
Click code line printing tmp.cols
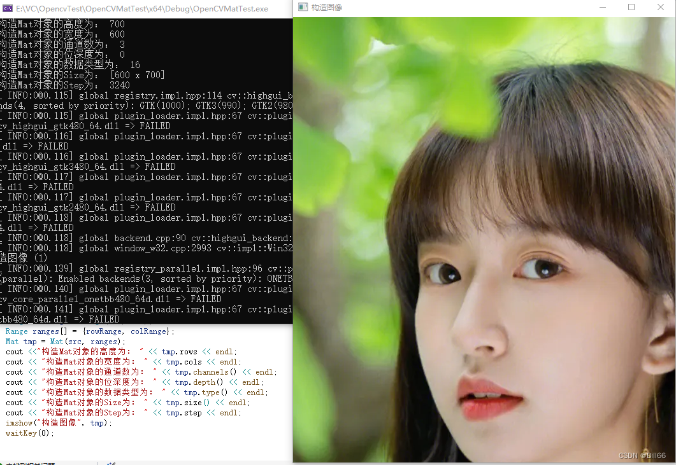124,362
